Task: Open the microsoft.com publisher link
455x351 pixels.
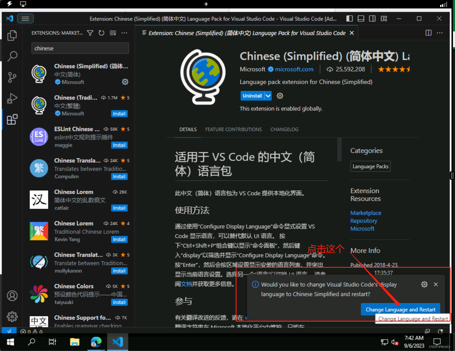Action: pyautogui.click(x=294, y=69)
